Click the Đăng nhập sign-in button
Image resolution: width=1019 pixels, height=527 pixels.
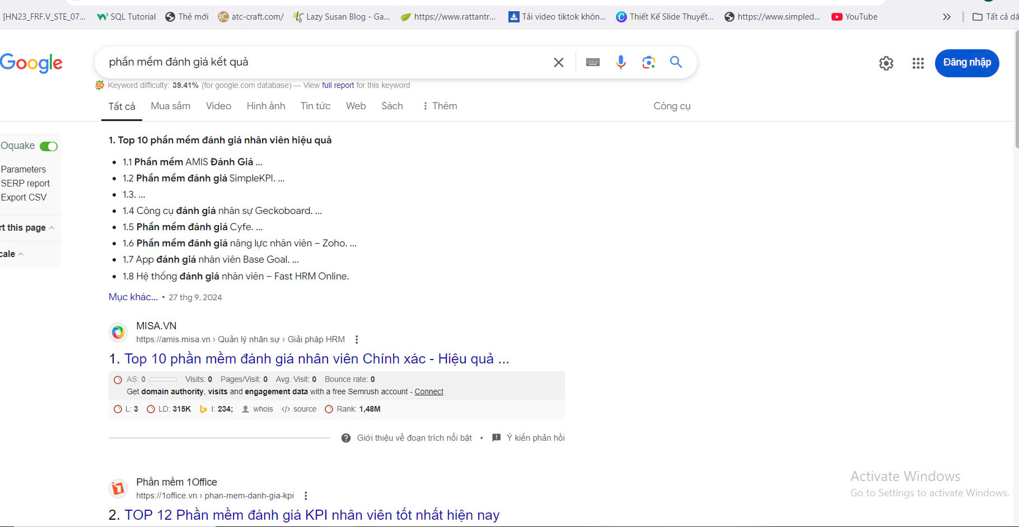966,63
